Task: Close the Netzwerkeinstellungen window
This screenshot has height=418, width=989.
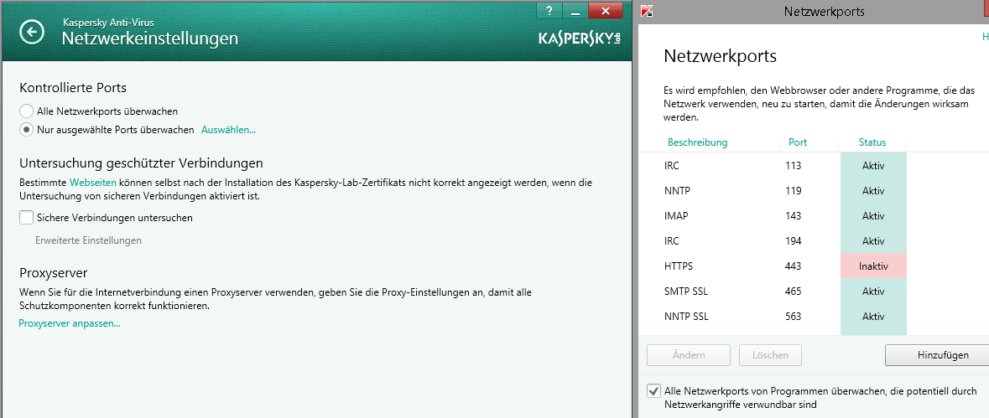Action: point(606,10)
